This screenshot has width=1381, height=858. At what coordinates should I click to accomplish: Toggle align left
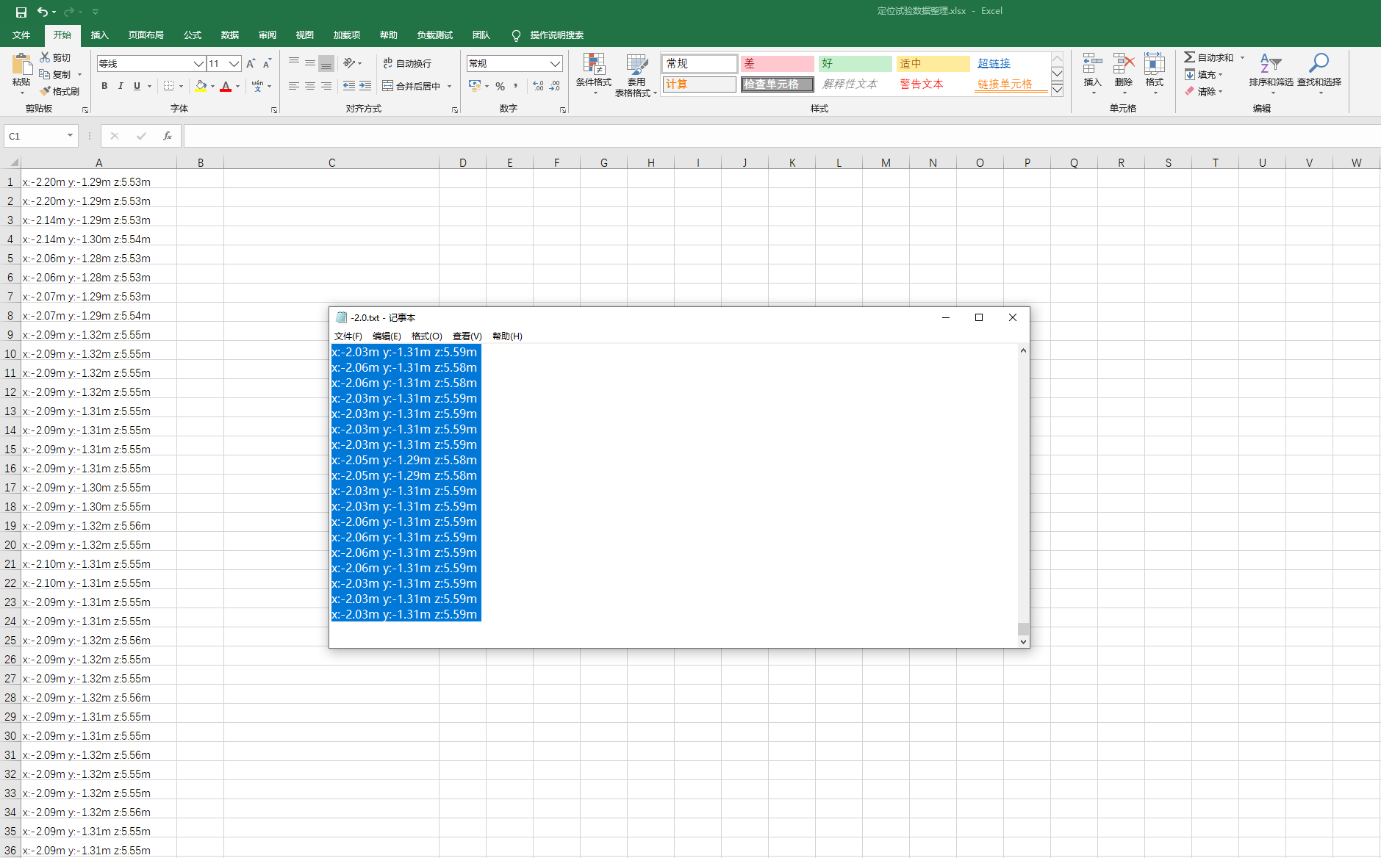click(x=294, y=86)
